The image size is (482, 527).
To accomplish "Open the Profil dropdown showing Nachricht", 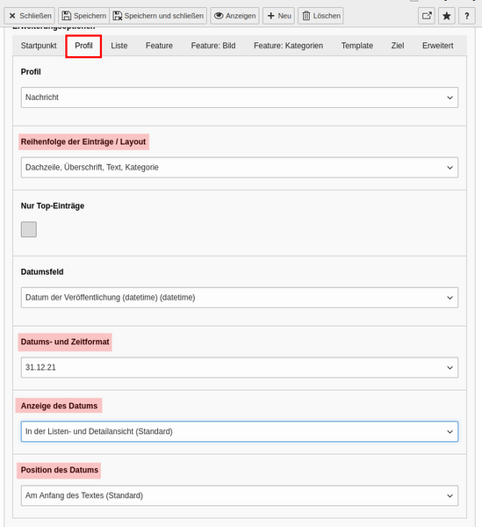I will (x=240, y=97).
